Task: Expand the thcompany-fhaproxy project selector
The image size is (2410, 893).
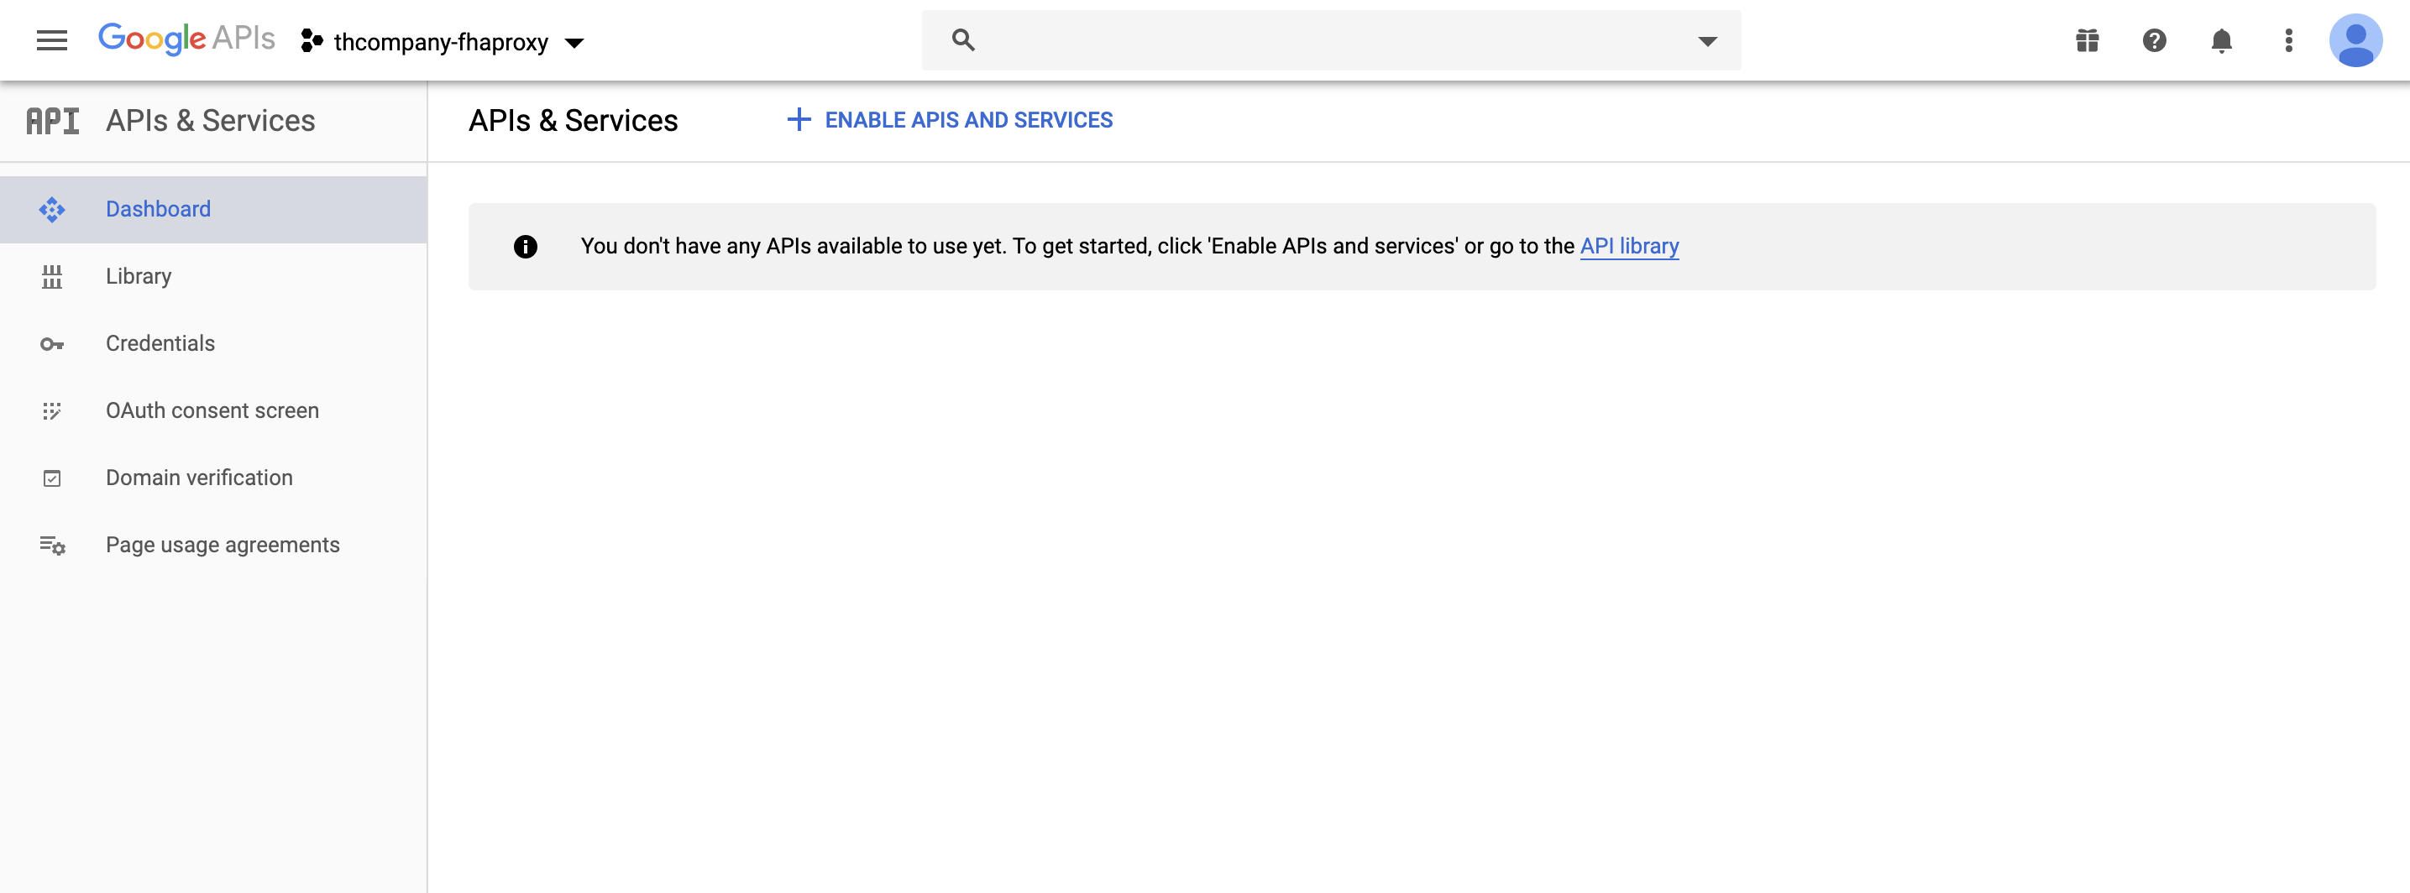Action: pos(443,42)
